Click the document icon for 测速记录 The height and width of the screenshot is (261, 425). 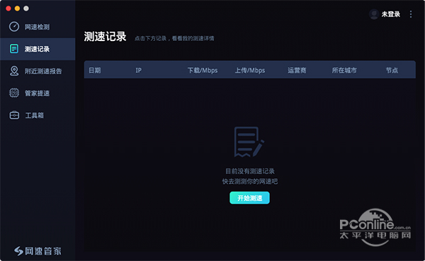coord(14,49)
